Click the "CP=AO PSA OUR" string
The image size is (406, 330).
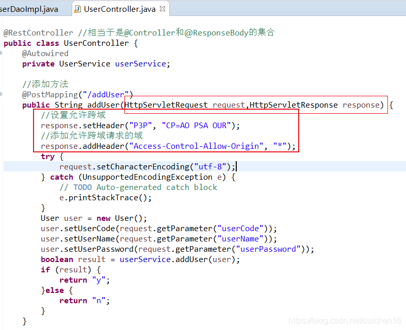pos(196,126)
